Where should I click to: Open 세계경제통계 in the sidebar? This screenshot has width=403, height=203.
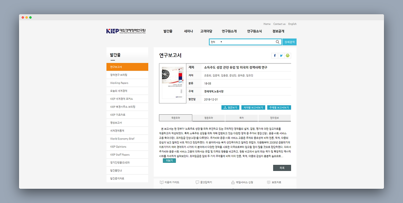127,131
